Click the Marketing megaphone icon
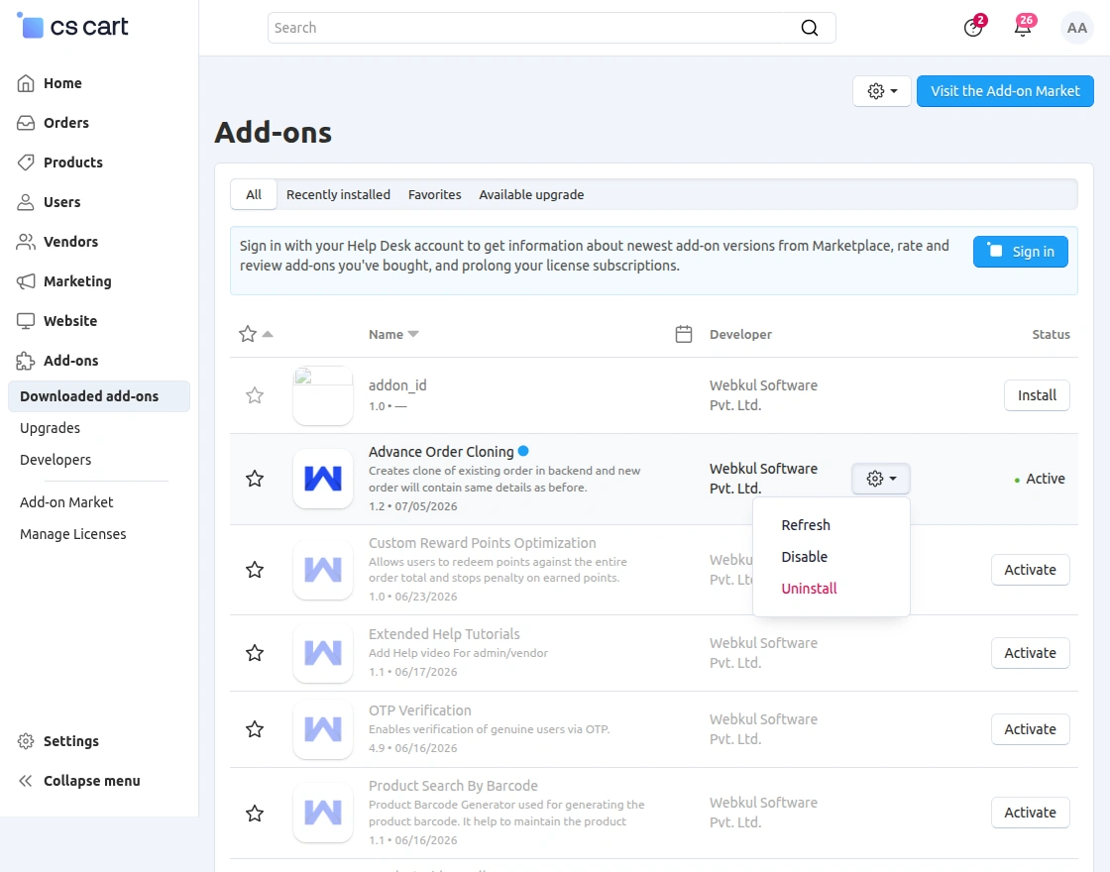The height and width of the screenshot is (872, 1110). coord(26,281)
